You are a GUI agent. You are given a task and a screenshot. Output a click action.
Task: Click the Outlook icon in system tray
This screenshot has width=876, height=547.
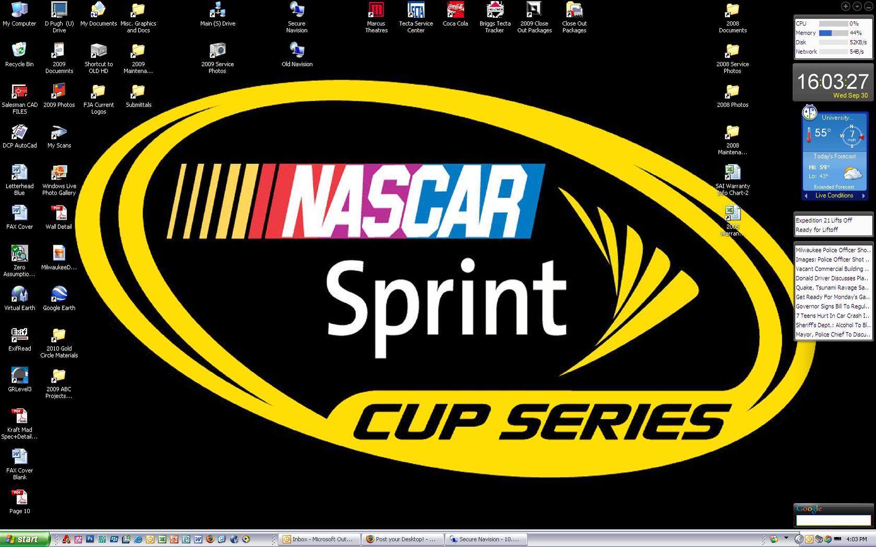pyautogui.click(x=809, y=539)
